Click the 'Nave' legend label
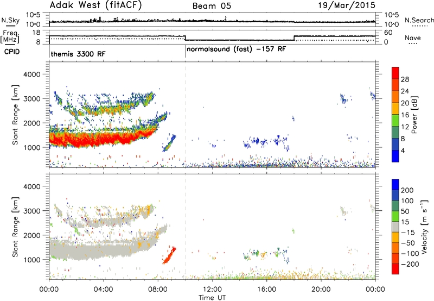This screenshot has height=301, width=434. click(x=413, y=37)
